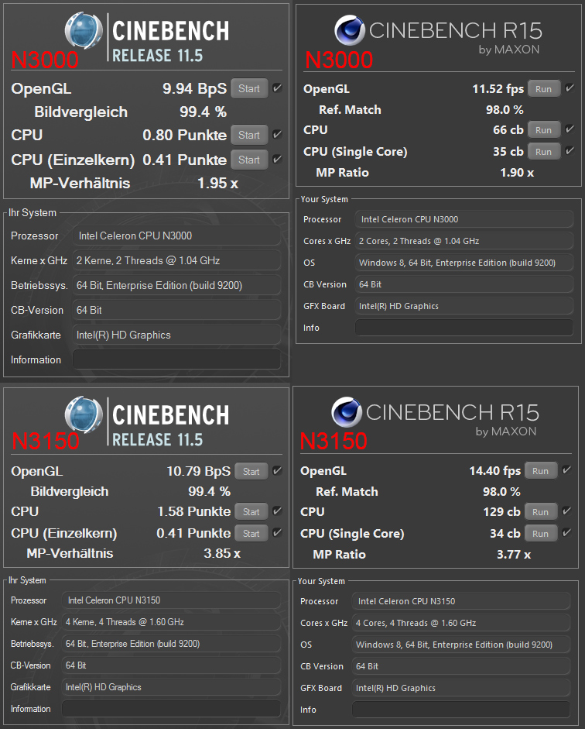Screen dimensions: 585x729
Task: Click the empty Info field in N3150 Cinebench R15
Action: (x=461, y=710)
